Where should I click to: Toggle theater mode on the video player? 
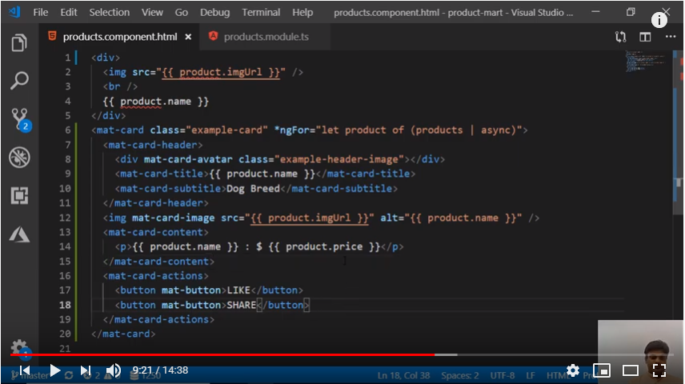coord(630,370)
